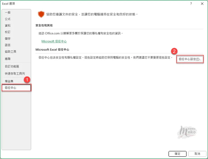Click the Excel 選項 title text

[8, 4]
